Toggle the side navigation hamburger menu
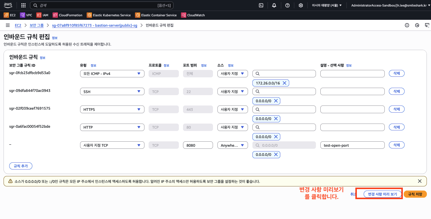 point(8,25)
